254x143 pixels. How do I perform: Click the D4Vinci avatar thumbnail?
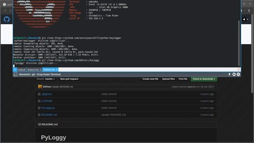point(40,87)
